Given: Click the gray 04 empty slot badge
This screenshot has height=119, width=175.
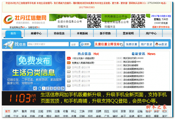Looking at the screenshot, I should pyautogui.click(x=69, y=72).
